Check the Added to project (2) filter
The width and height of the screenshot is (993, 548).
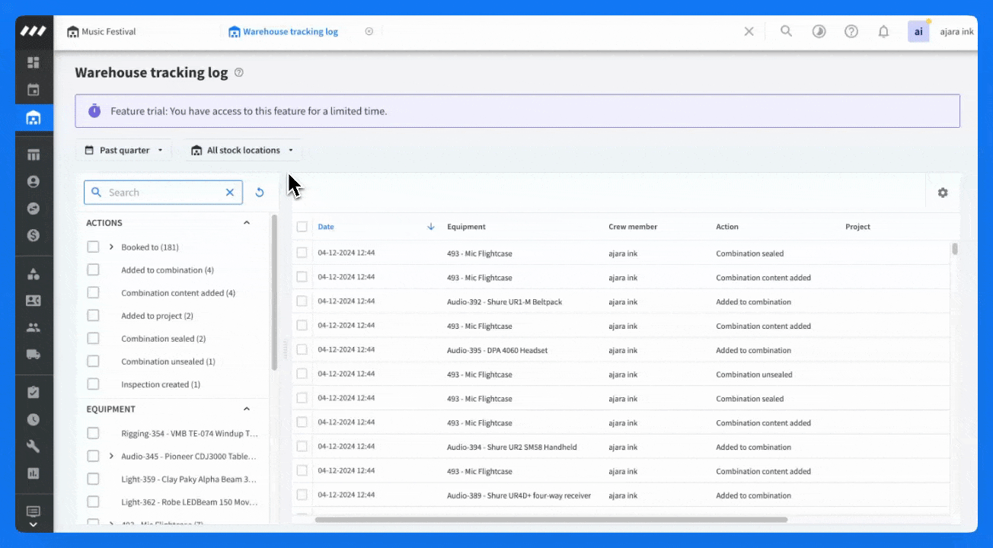pos(93,315)
